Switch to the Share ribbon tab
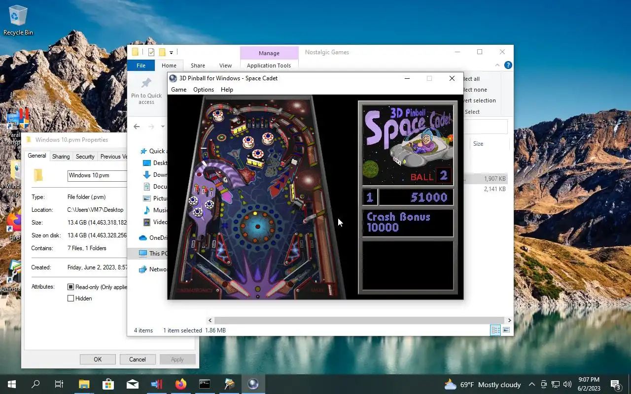 pos(198,66)
